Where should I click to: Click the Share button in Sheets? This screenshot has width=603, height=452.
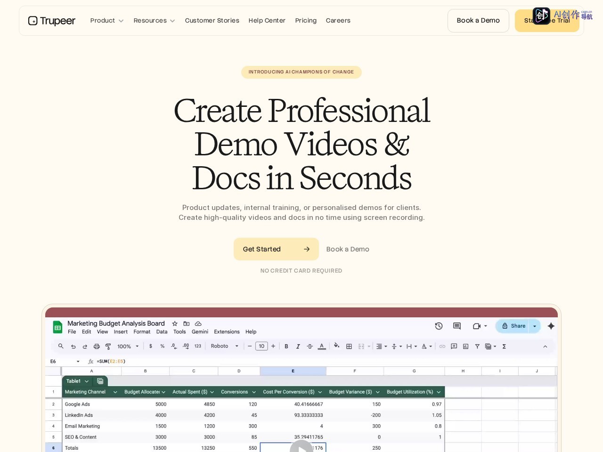click(x=513, y=326)
